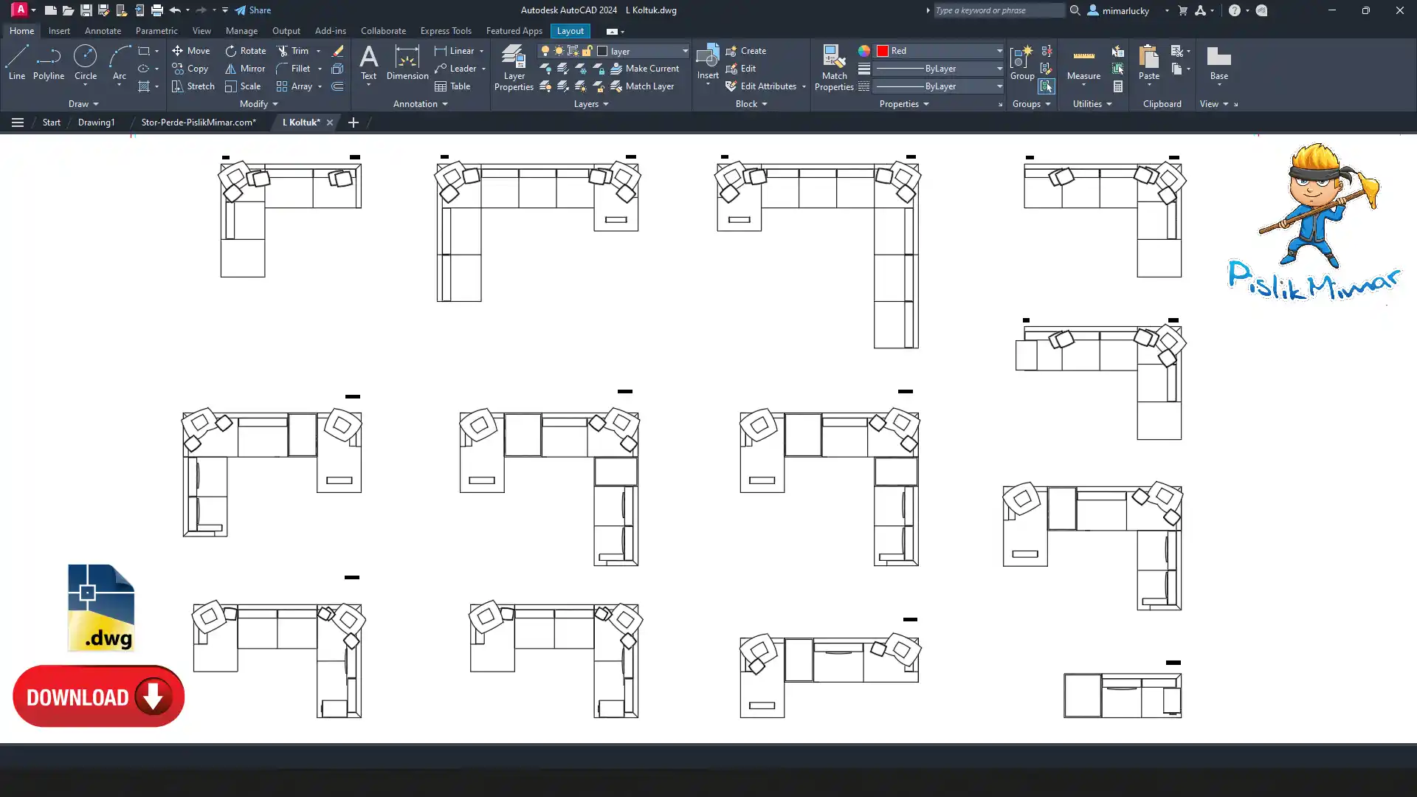
Task: Toggle layer freeze sun icon
Action: (559, 51)
